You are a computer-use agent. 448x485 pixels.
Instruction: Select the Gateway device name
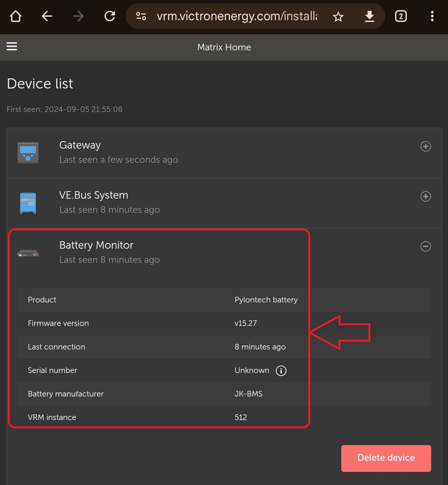80,145
